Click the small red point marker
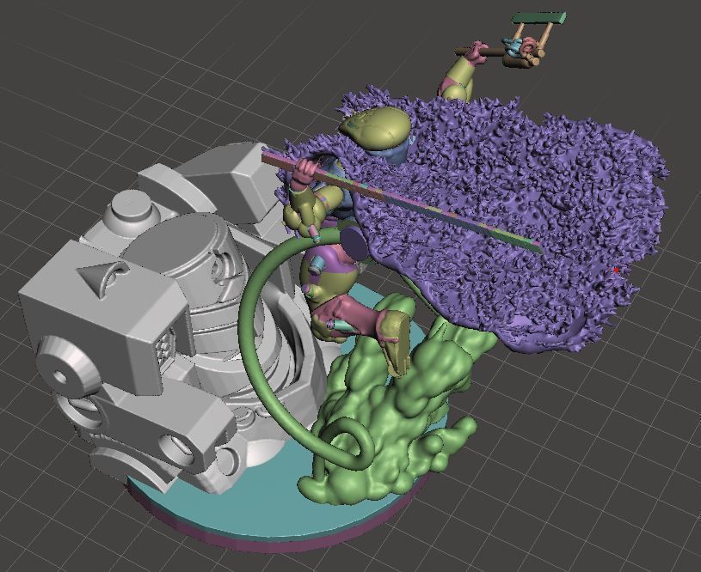Viewport: 701px width, 572px height. [x=616, y=270]
